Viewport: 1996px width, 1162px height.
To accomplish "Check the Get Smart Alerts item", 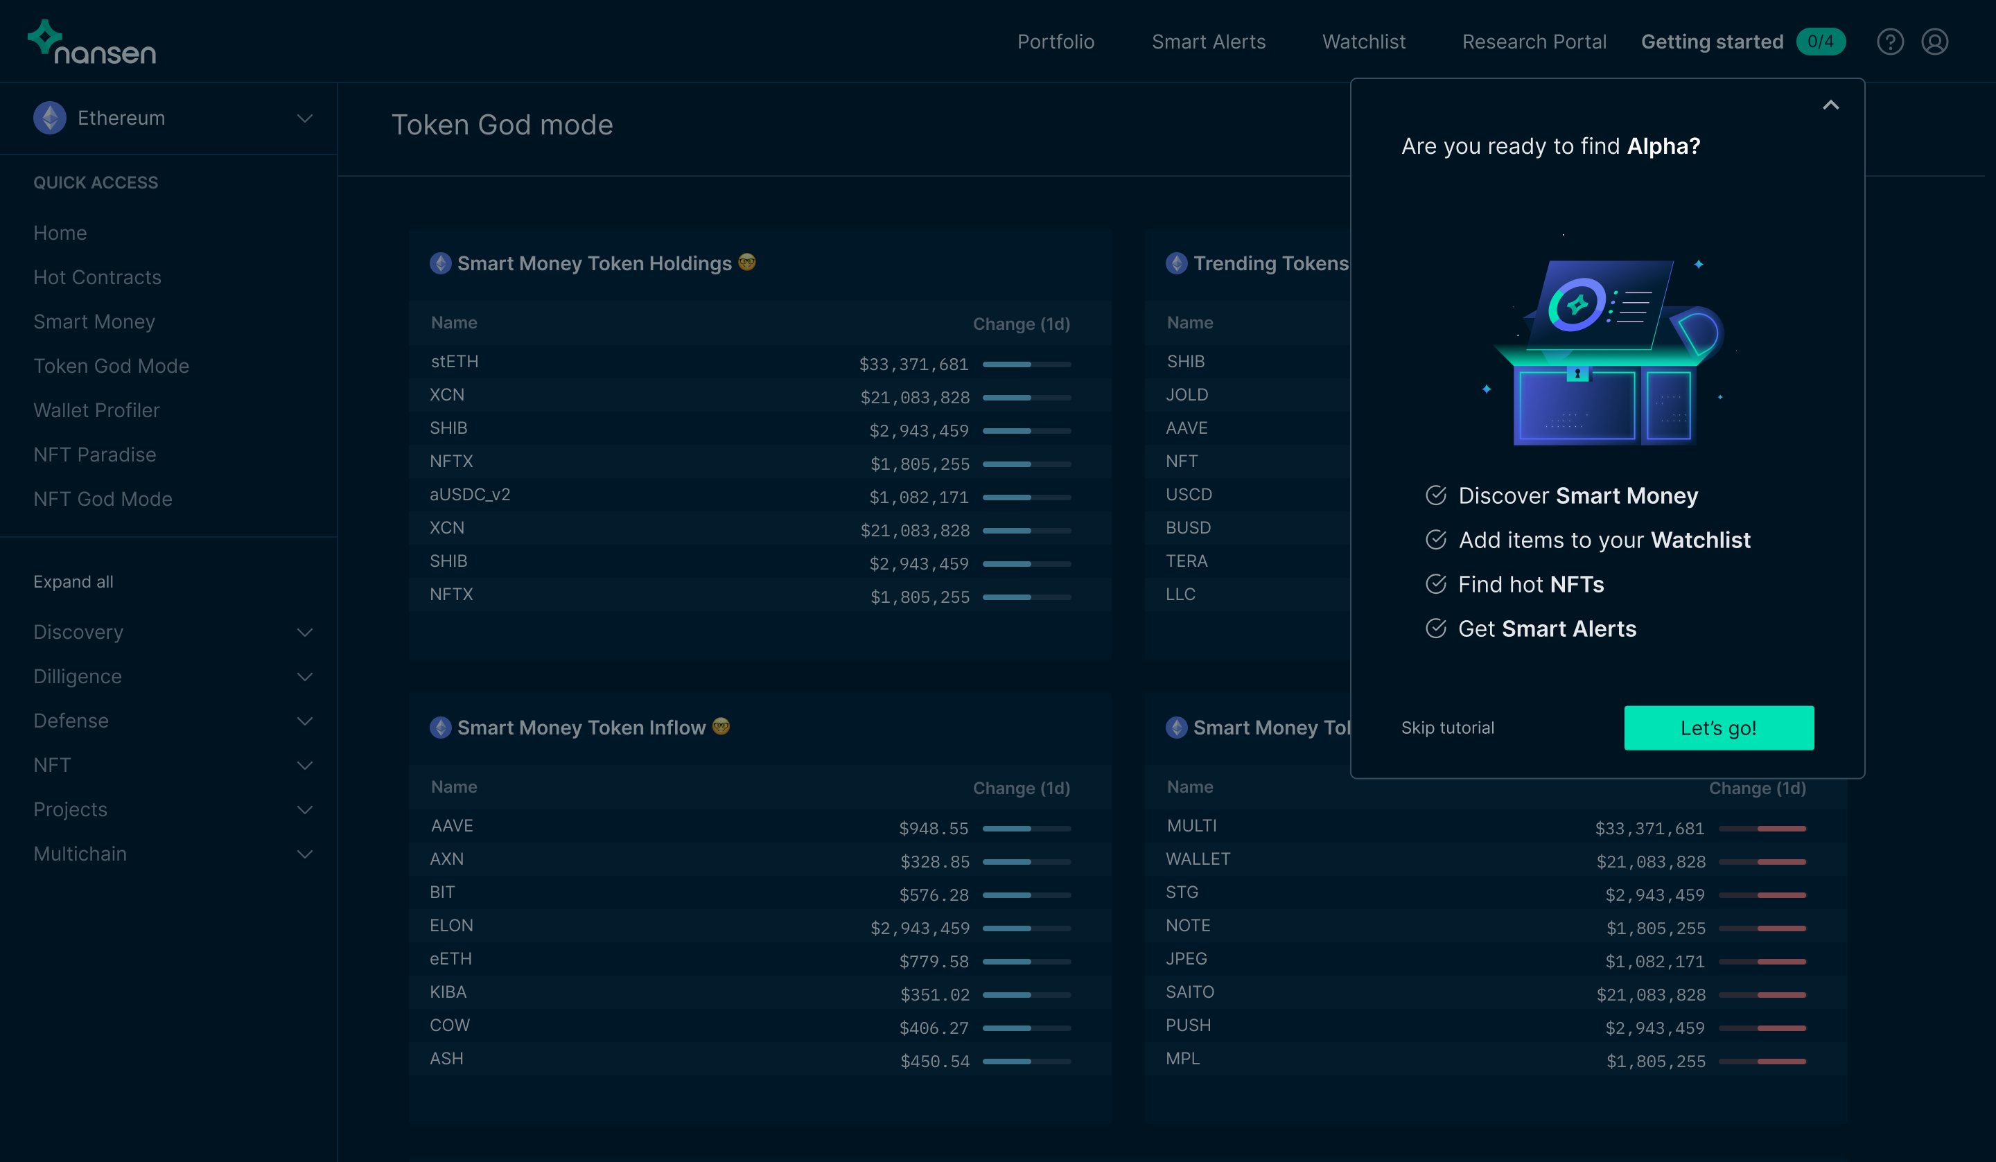I will point(1435,628).
